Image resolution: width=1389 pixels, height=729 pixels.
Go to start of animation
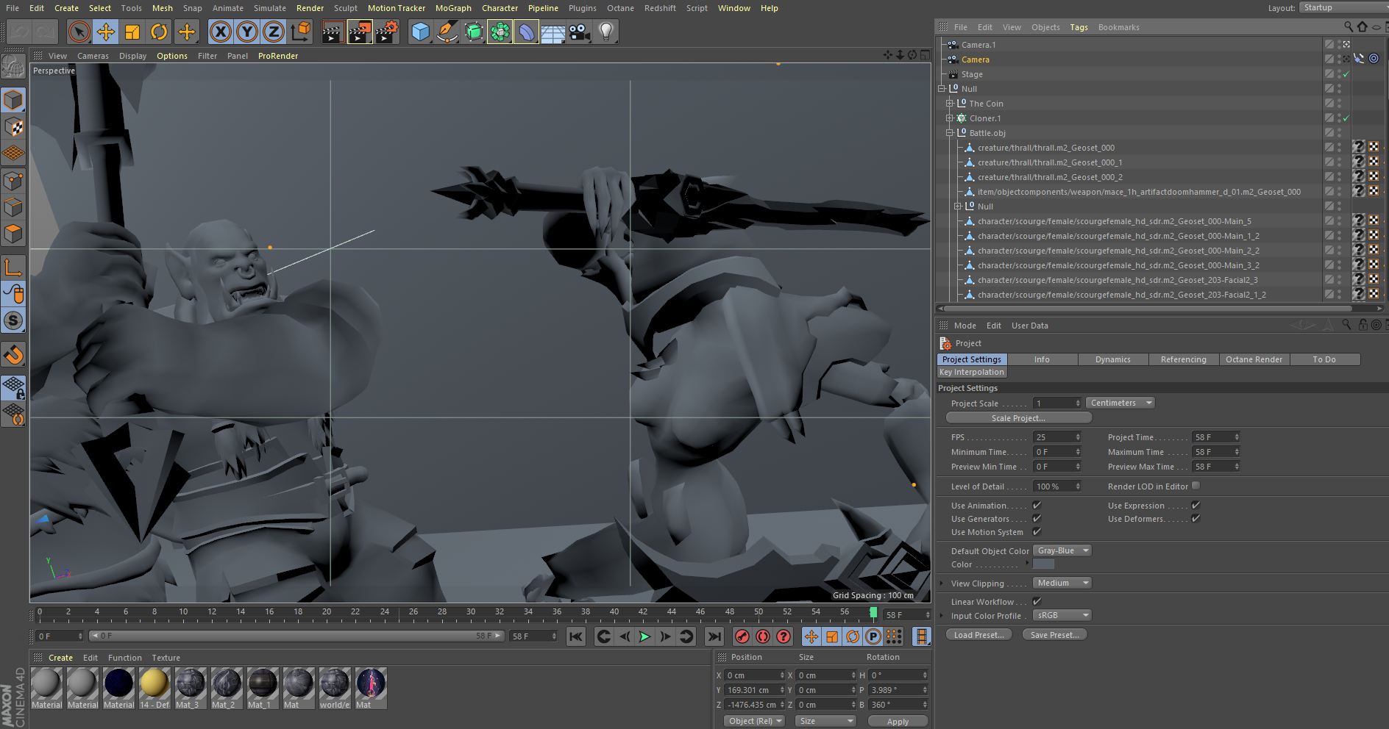click(576, 636)
